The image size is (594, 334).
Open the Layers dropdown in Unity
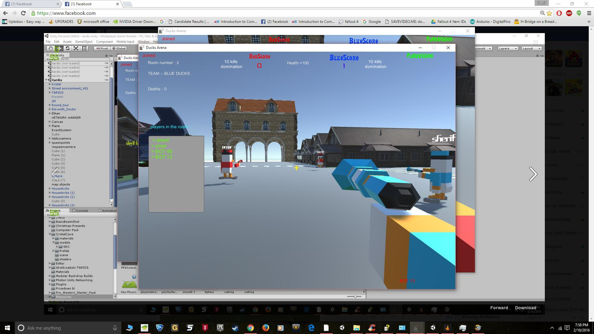point(508,49)
